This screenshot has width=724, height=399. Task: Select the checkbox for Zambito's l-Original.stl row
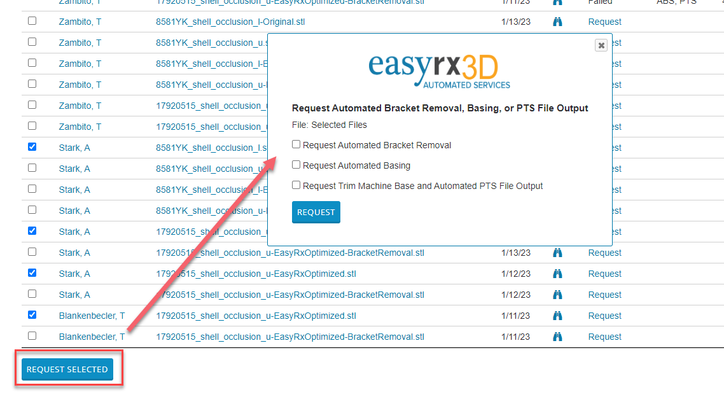[32, 21]
